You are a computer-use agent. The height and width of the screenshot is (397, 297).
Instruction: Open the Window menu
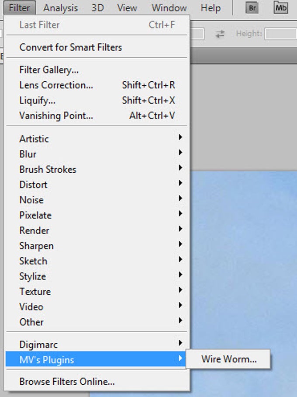(x=169, y=8)
